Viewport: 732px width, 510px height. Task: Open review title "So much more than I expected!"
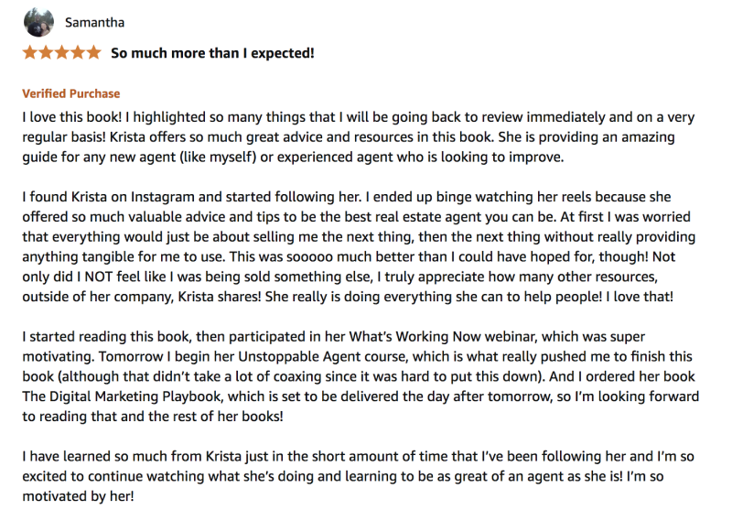(x=212, y=53)
